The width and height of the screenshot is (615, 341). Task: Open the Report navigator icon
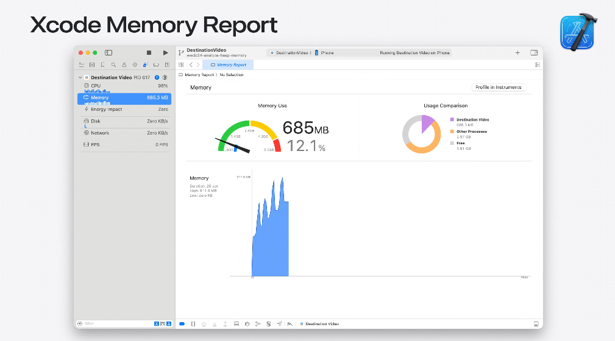167,65
